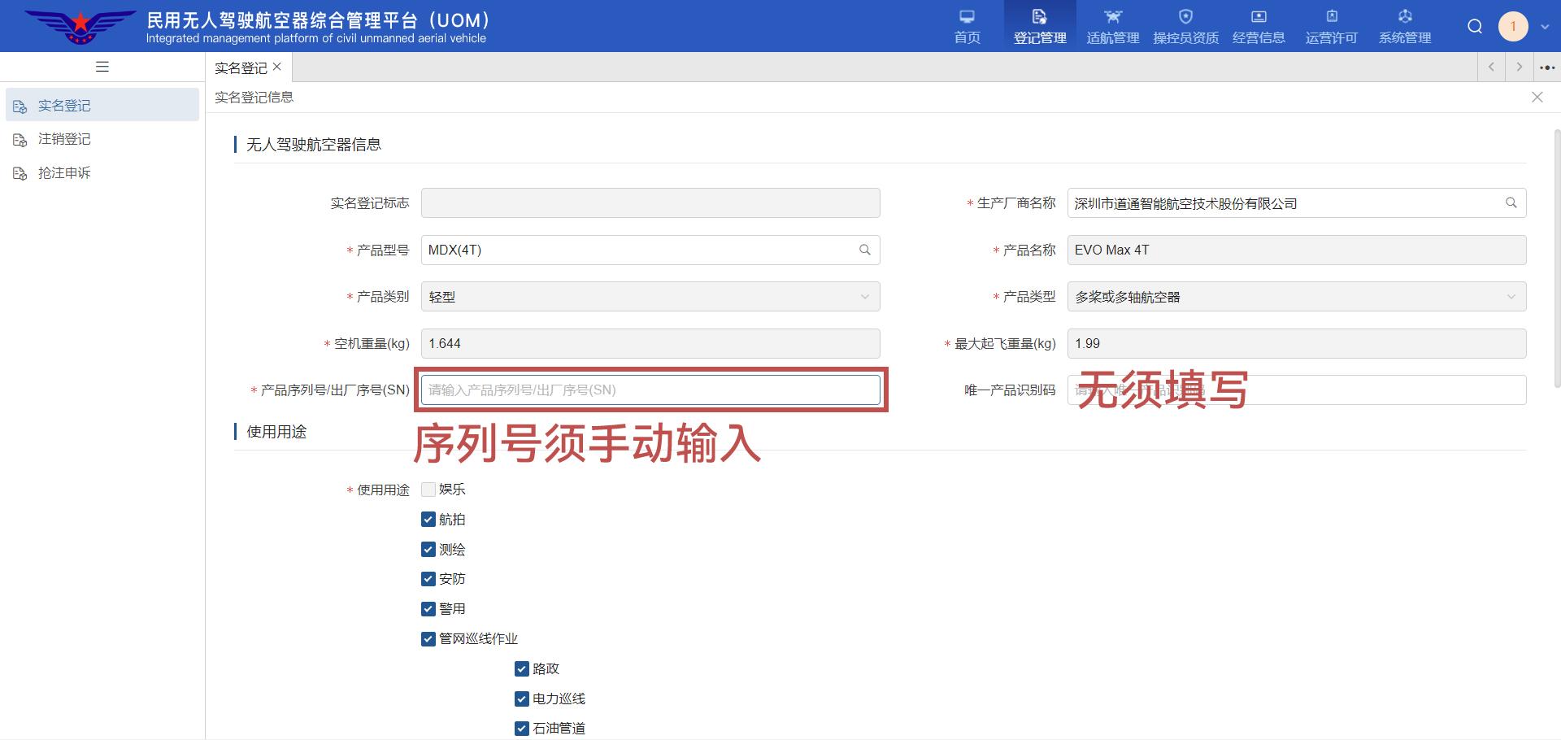Click the more tab options ellipsis button
Screen dimensions: 1561x740
pyautogui.click(x=1546, y=67)
